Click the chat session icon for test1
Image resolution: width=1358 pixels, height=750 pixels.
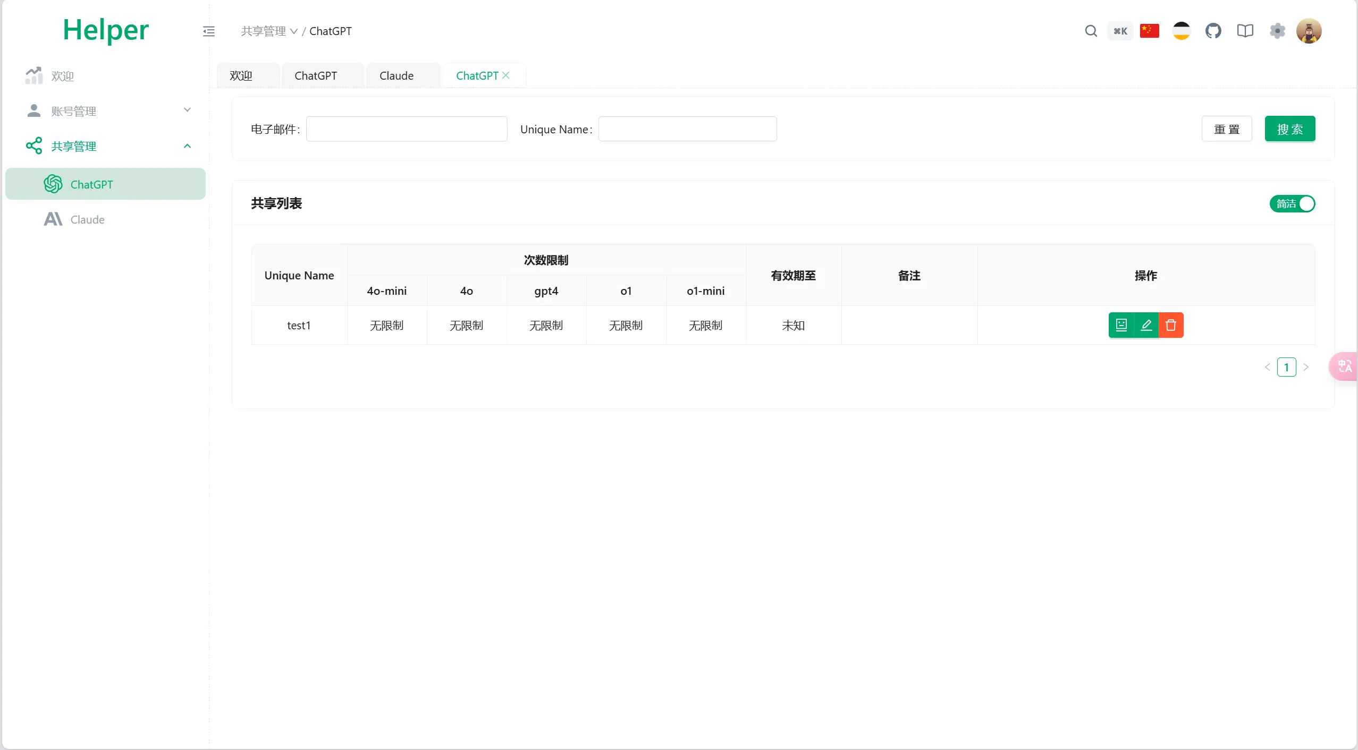click(x=1121, y=325)
